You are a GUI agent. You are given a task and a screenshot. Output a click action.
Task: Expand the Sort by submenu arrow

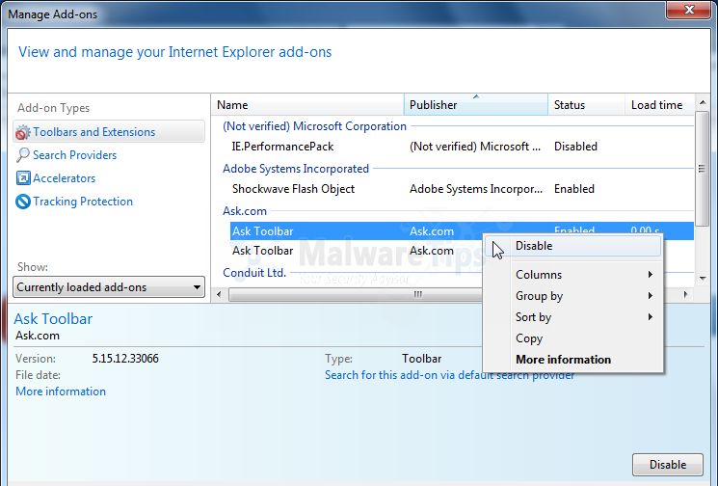[x=651, y=317]
